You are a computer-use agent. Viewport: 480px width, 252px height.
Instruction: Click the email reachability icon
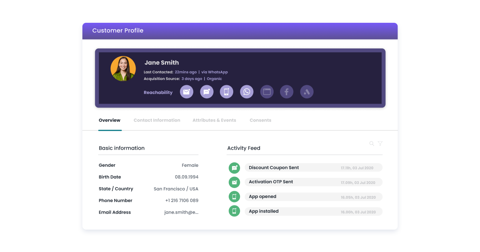186,92
